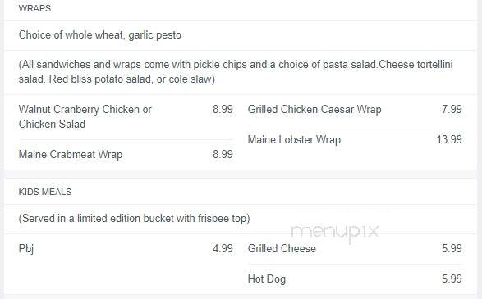Click the limited edition bucket description
The height and width of the screenshot is (299, 482).
134,219
